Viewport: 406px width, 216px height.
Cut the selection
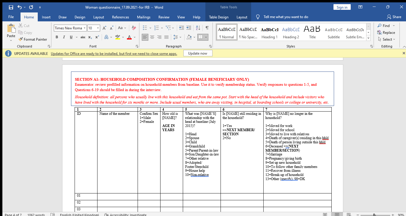coord(24,26)
